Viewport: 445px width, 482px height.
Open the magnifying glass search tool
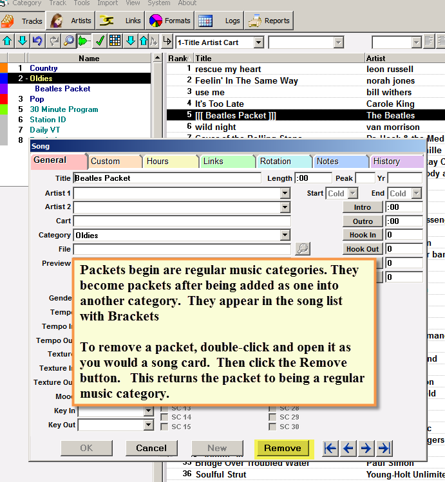[69, 41]
